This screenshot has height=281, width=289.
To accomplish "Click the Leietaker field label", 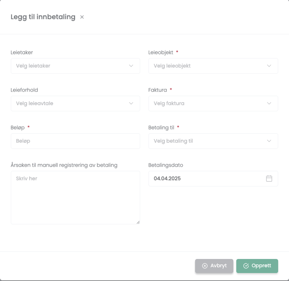I will 22,52.
